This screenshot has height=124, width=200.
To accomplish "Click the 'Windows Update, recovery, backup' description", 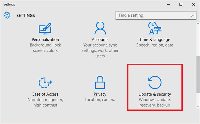I will click(x=155, y=102).
